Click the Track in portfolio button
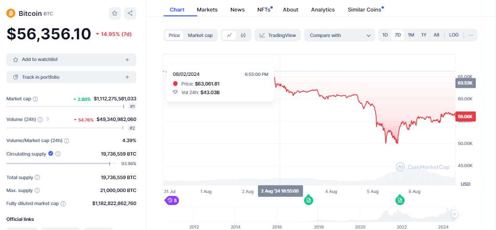 [71, 77]
